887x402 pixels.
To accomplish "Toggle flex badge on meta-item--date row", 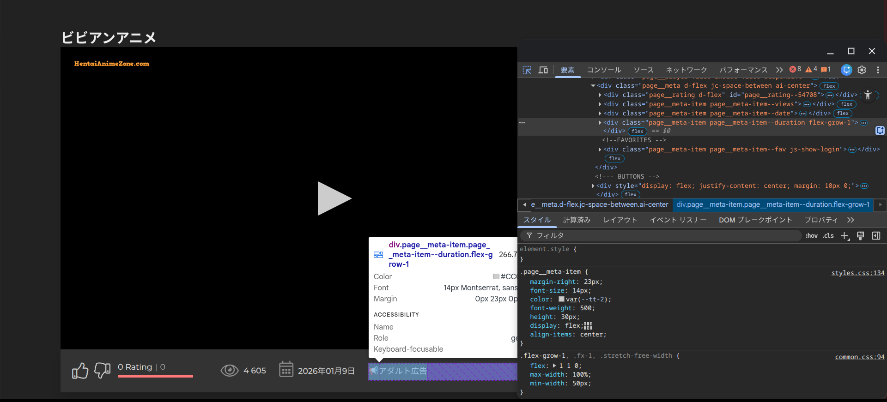I will tap(843, 114).
